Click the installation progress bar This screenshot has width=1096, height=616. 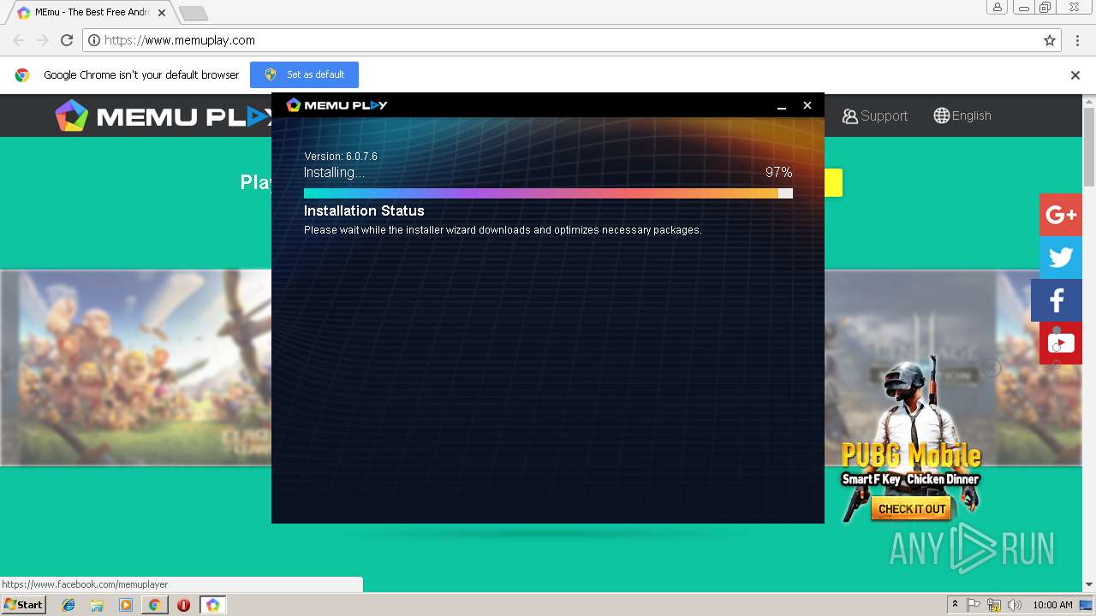click(548, 193)
